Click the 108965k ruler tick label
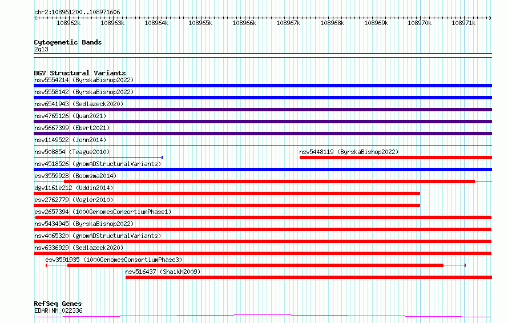 (x=200, y=23)
